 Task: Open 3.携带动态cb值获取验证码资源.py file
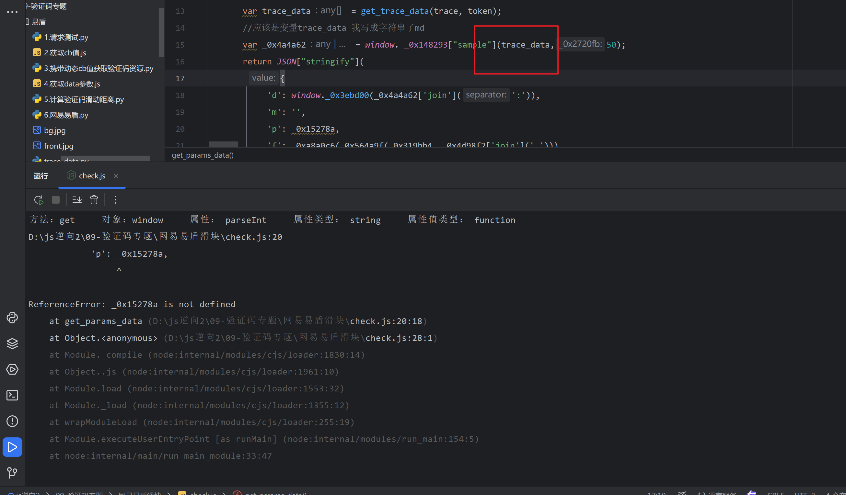[x=99, y=68]
